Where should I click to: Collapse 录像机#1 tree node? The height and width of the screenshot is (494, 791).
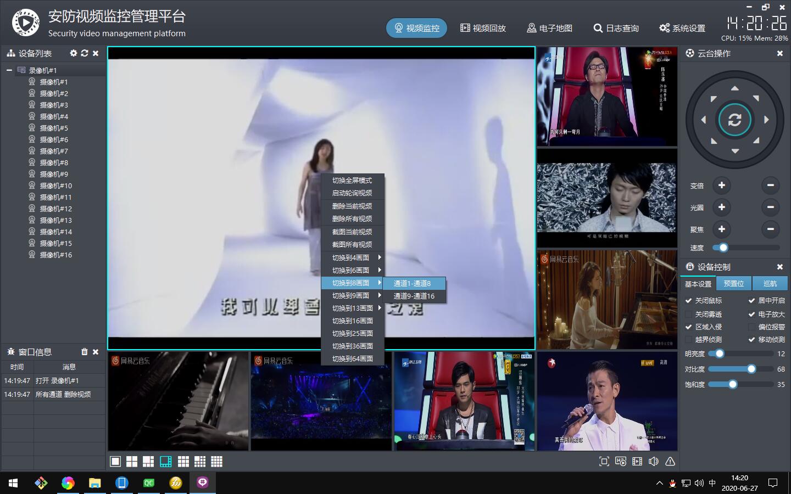(9, 70)
